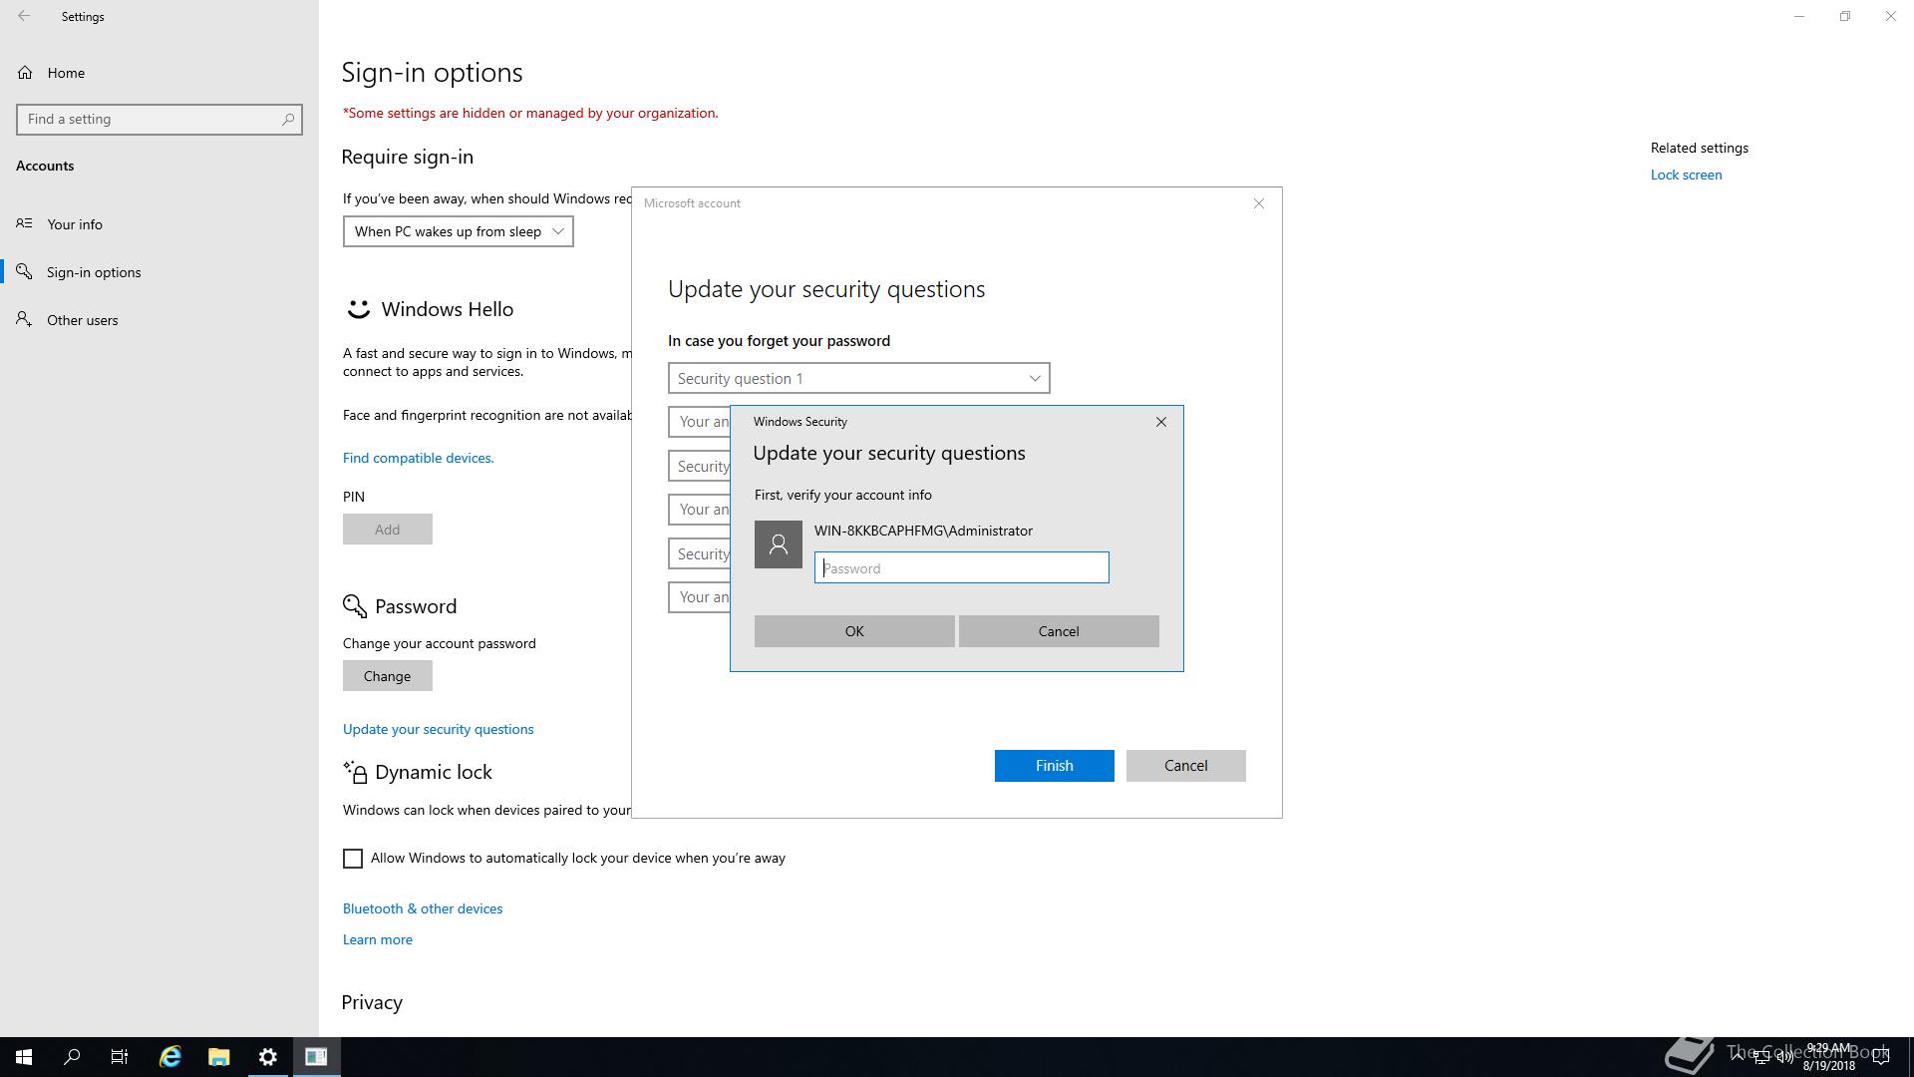The image size is (1914, 1077).
Task: Click Cancel in the Windows Security dialog
Action: (1059, 631)
